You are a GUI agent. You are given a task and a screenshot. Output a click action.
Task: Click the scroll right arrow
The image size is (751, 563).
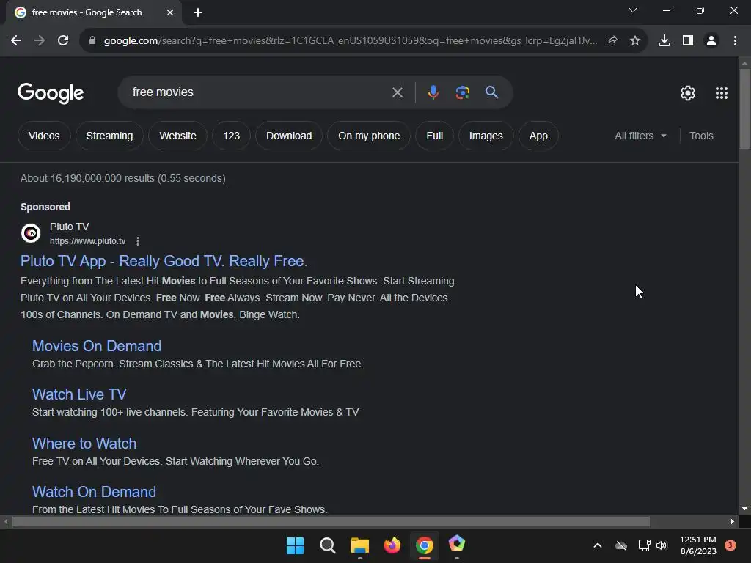click(733, 521)
